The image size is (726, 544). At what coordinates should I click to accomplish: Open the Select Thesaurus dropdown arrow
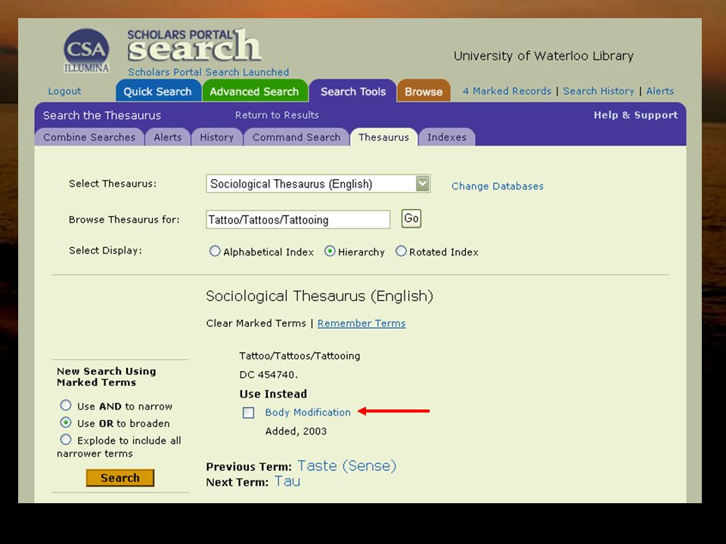click(x=422, y=184)
